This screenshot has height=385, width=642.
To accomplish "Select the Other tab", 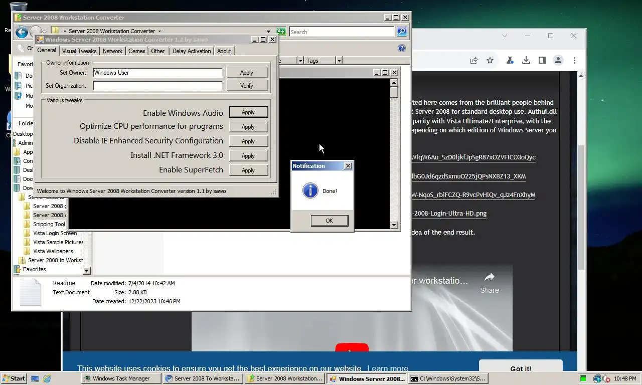I will 158,51.
